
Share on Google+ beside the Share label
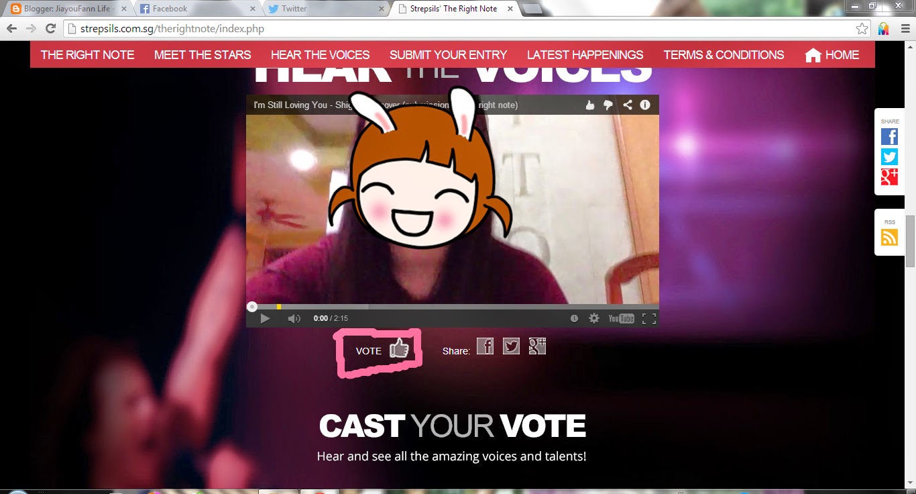537,346
